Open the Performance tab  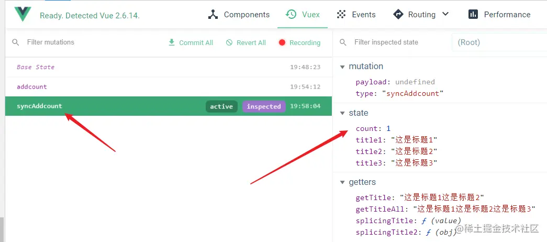click(x=507, y=15)
